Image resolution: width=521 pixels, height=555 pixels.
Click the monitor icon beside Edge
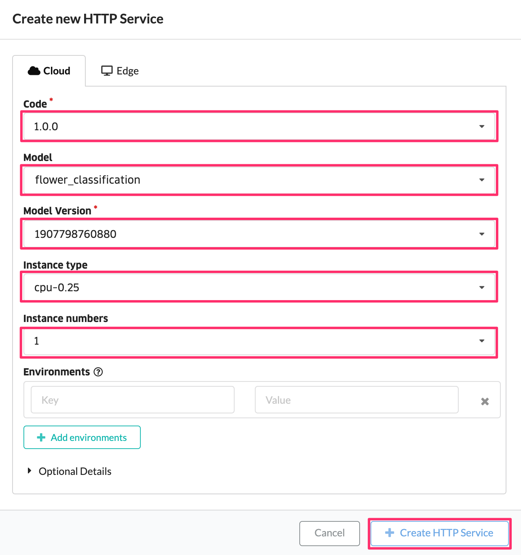click(107, 71)
